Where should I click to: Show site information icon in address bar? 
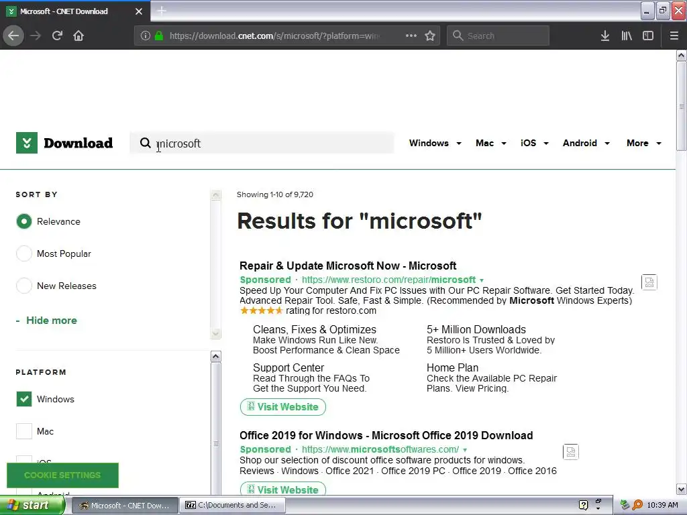point(145,36)
